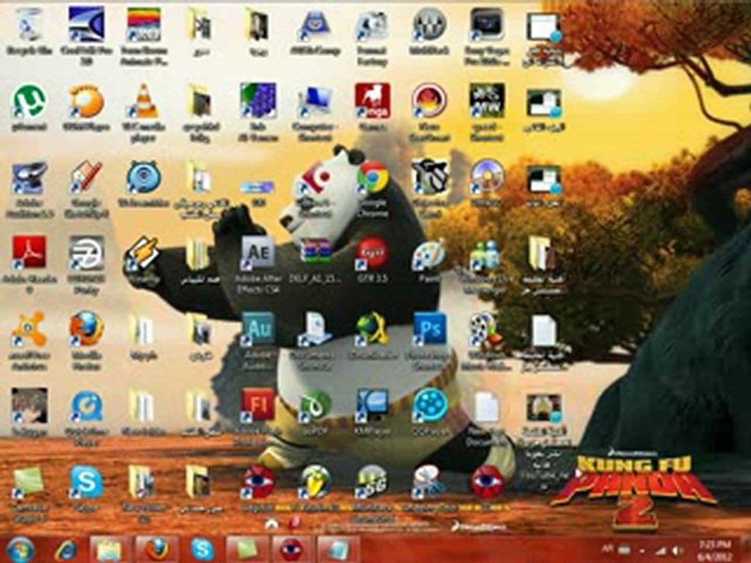751x563 pixels.
Task: Launch the red GTR 3.5 shortcut
Action: pos(372,260)
